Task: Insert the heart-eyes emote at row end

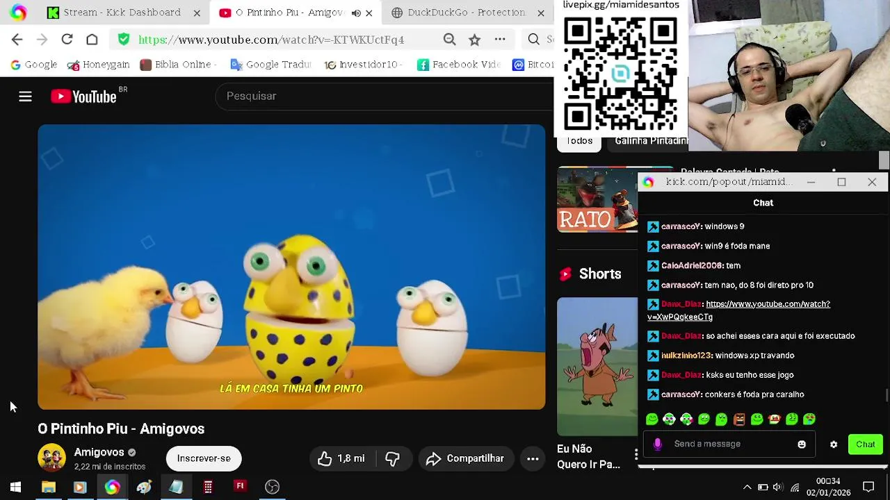Action: 809,419
